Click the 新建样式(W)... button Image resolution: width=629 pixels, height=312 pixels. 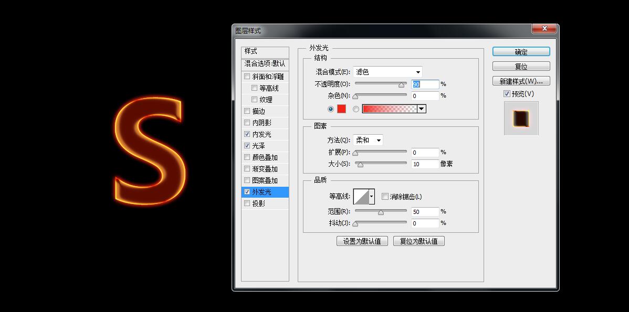[521, 81]
